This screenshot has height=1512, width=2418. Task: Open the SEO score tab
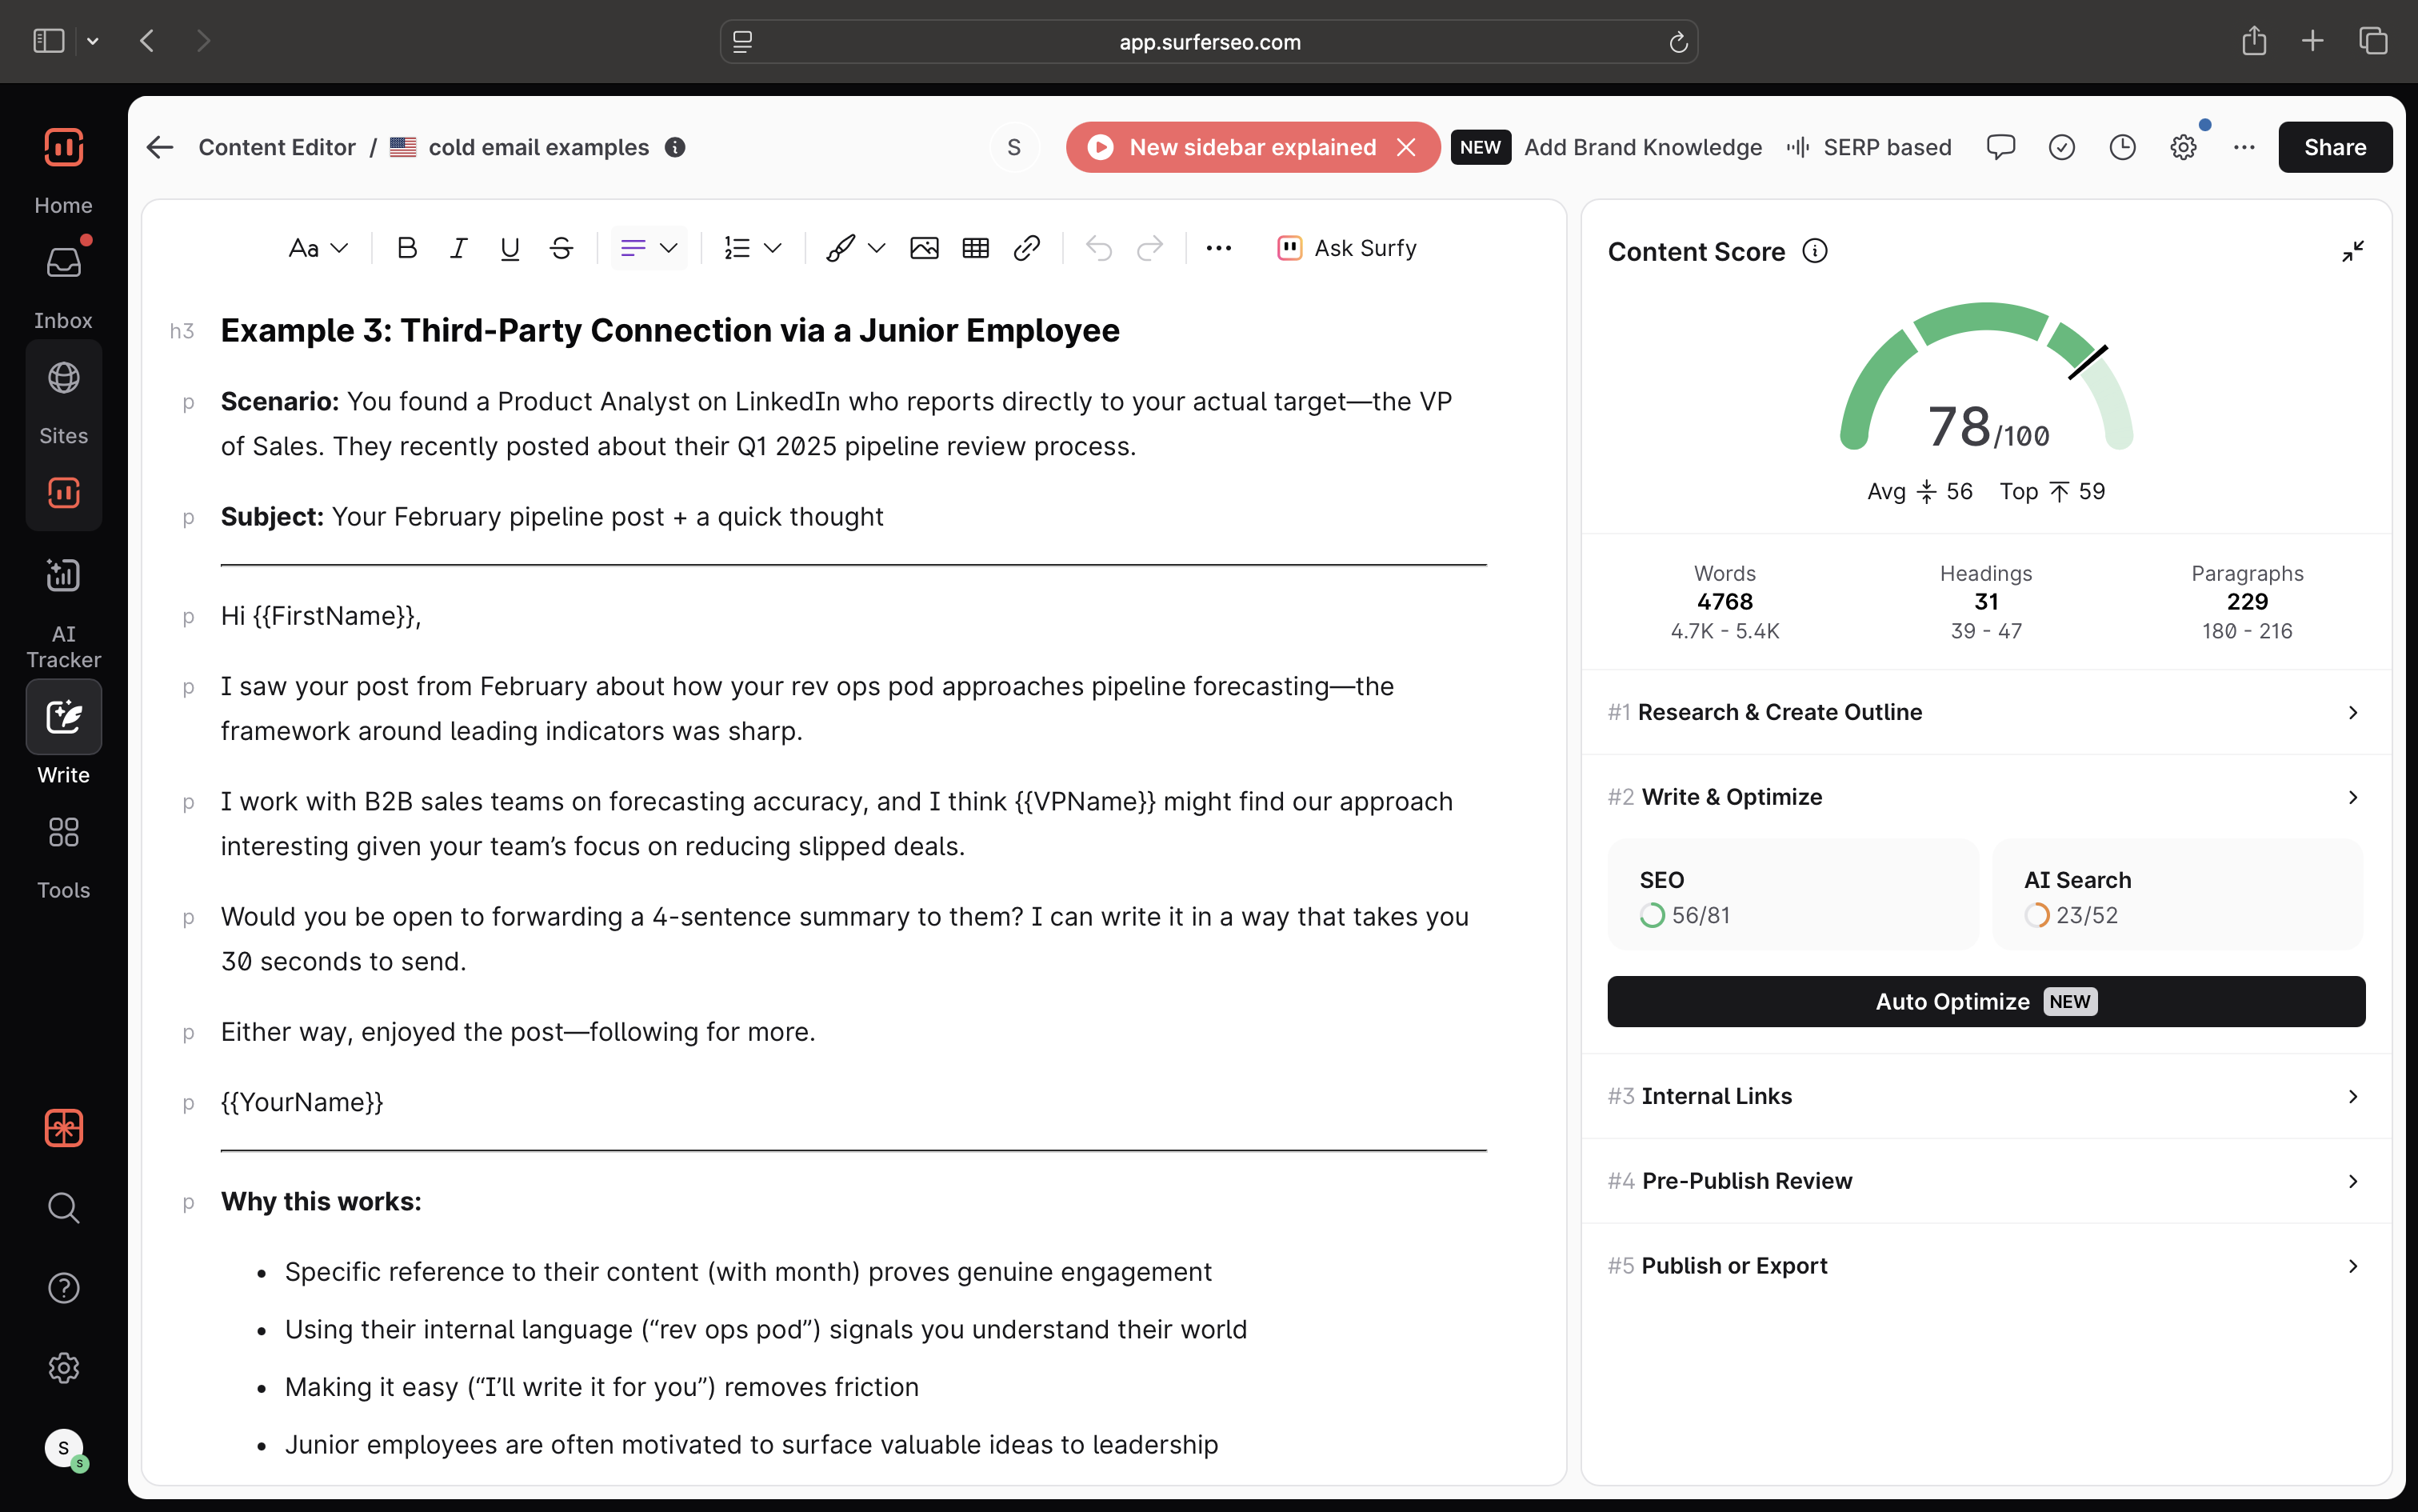pyautogui.click(x=1793, y=895)
